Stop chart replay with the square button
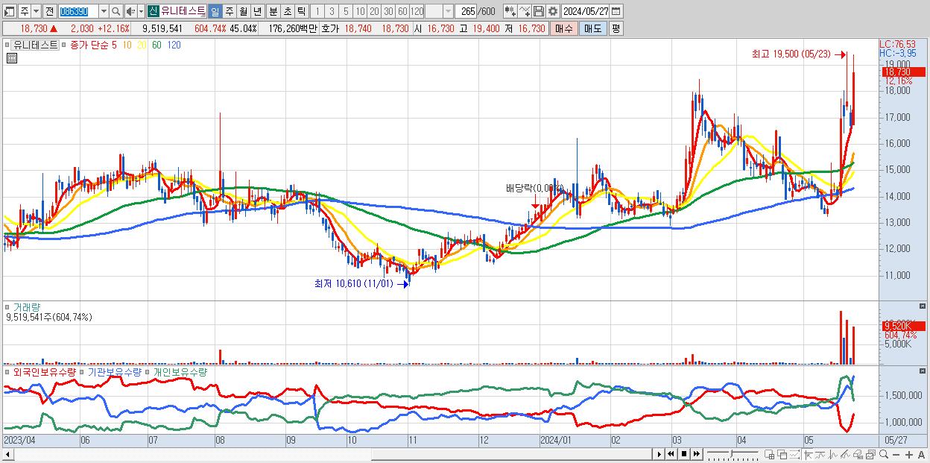Screen dimensions: 930x463 pyautogui.click(x=684, y=454)
